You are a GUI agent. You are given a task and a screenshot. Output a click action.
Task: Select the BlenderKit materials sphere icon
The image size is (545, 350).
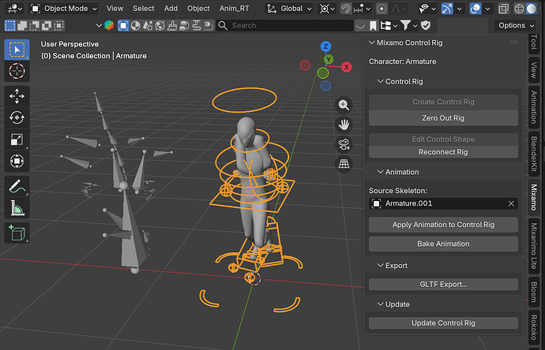pyautogui.click(x=136, y=25)
